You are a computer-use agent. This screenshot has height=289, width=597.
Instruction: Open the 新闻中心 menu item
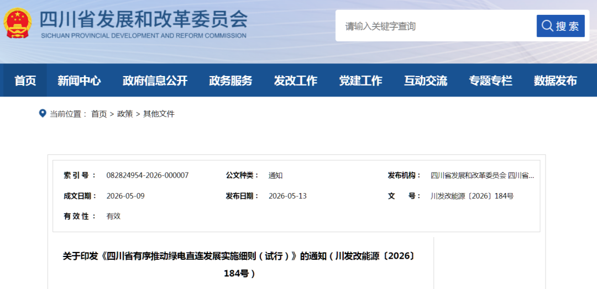tap(79, 81)
